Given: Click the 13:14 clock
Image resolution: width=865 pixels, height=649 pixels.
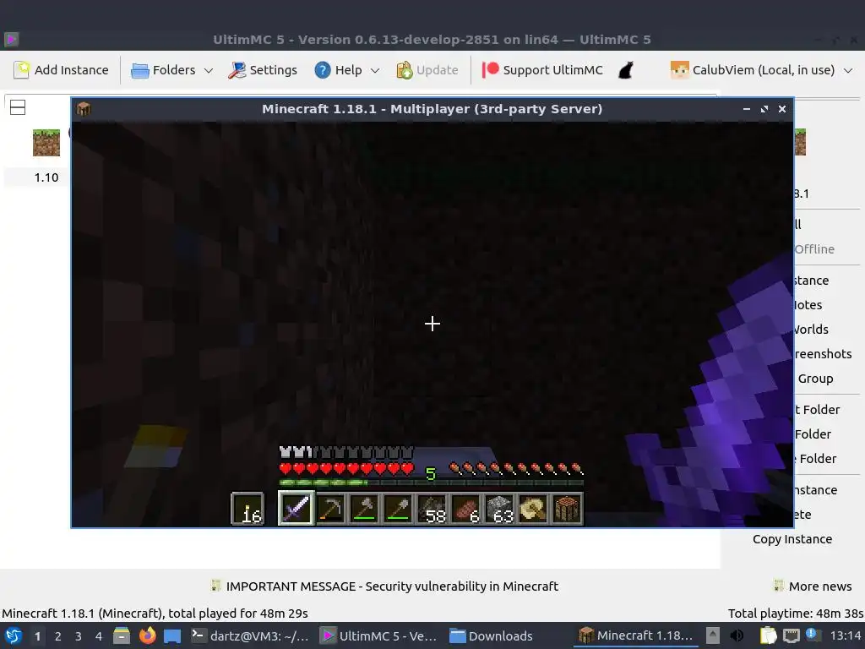Looking at the screenshot, I should click(x=846, y=635).
